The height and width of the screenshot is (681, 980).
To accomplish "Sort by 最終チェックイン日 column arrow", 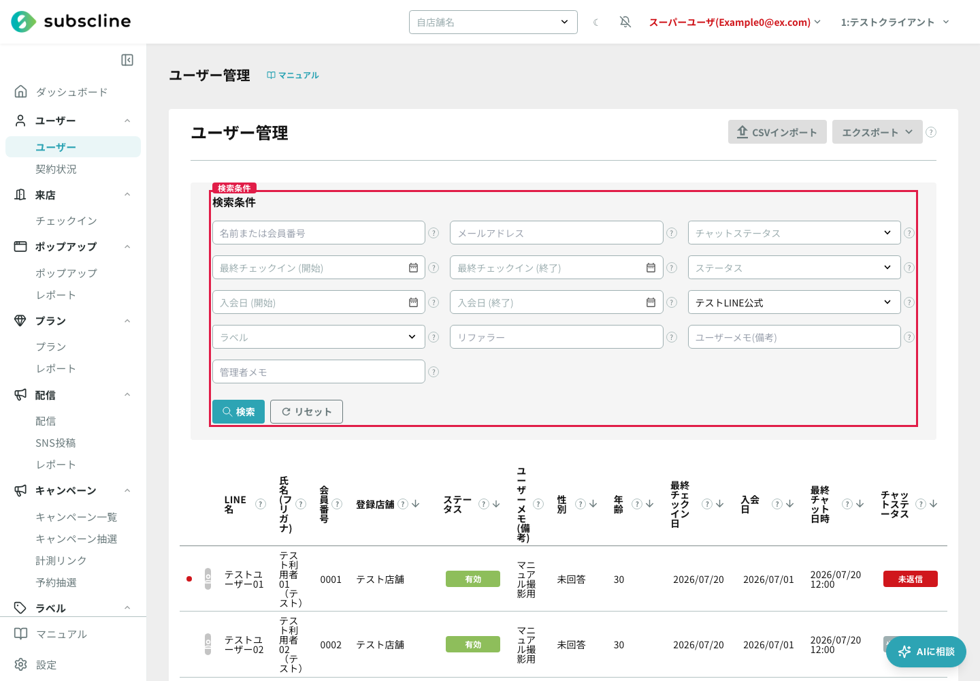I will pyautogui.click(x=719, y=504).
